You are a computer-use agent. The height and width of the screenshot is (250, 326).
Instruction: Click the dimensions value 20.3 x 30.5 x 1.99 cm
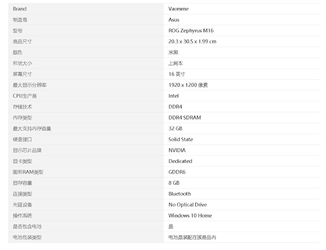coord(192,41)
